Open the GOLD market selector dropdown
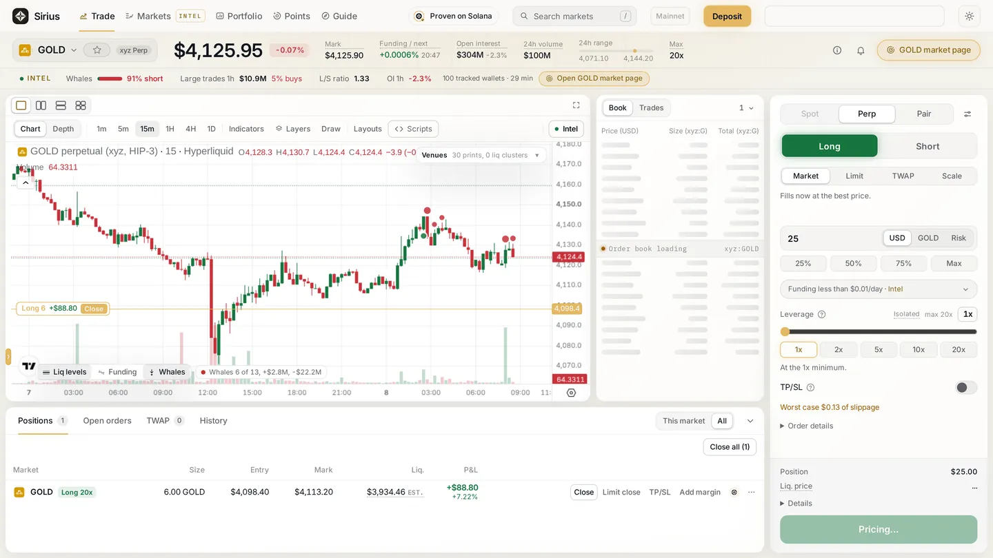 pos(49,50)
